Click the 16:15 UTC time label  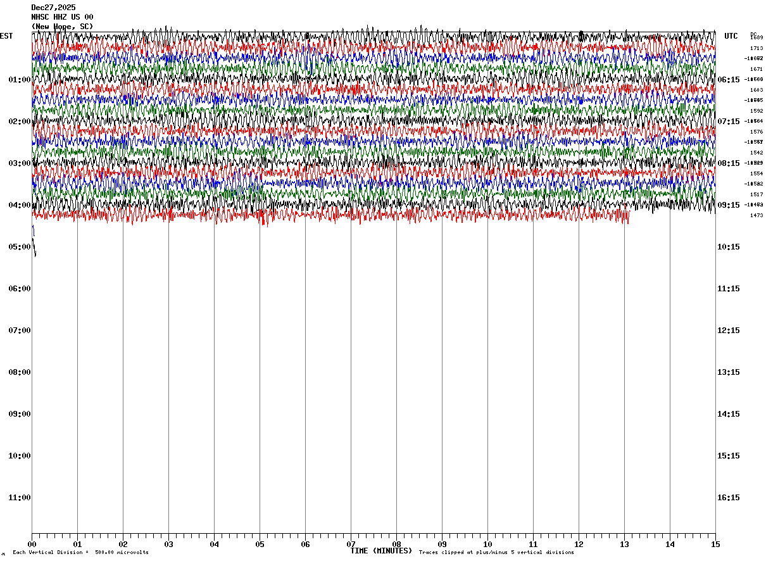pos(729,498)
